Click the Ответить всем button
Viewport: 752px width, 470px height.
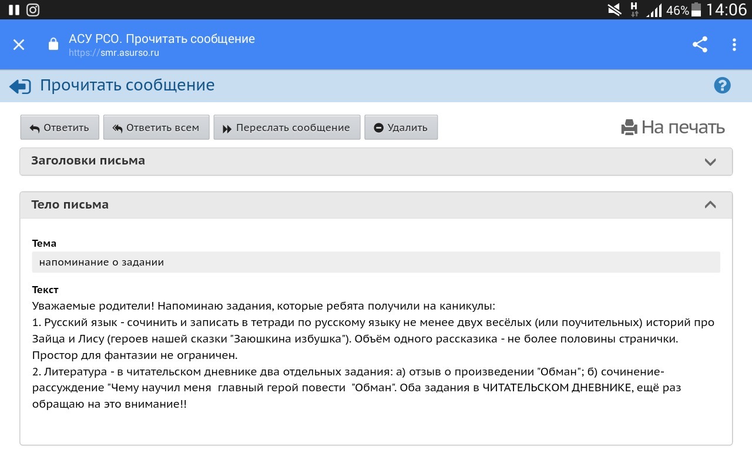tap(156, 127)
